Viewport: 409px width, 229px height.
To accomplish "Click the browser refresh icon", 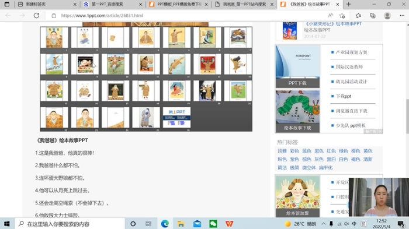I will 36,15.
